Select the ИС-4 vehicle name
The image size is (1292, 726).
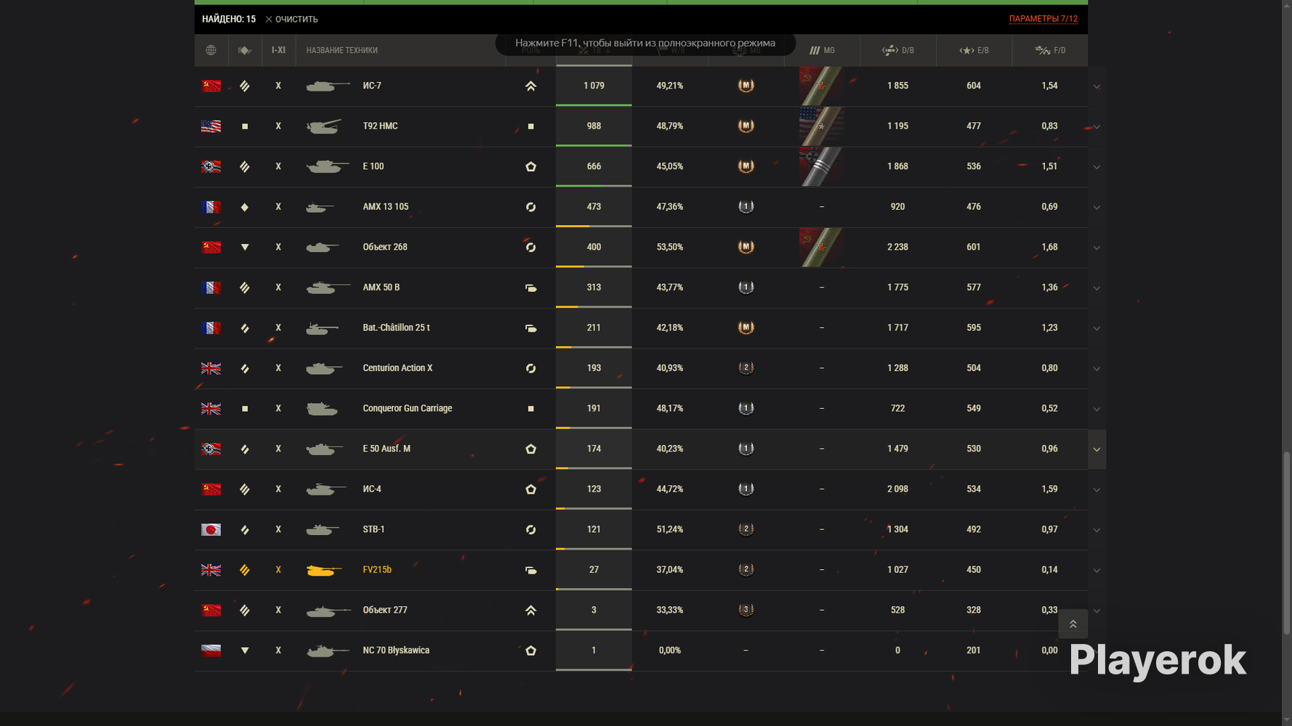click(372, 489)
